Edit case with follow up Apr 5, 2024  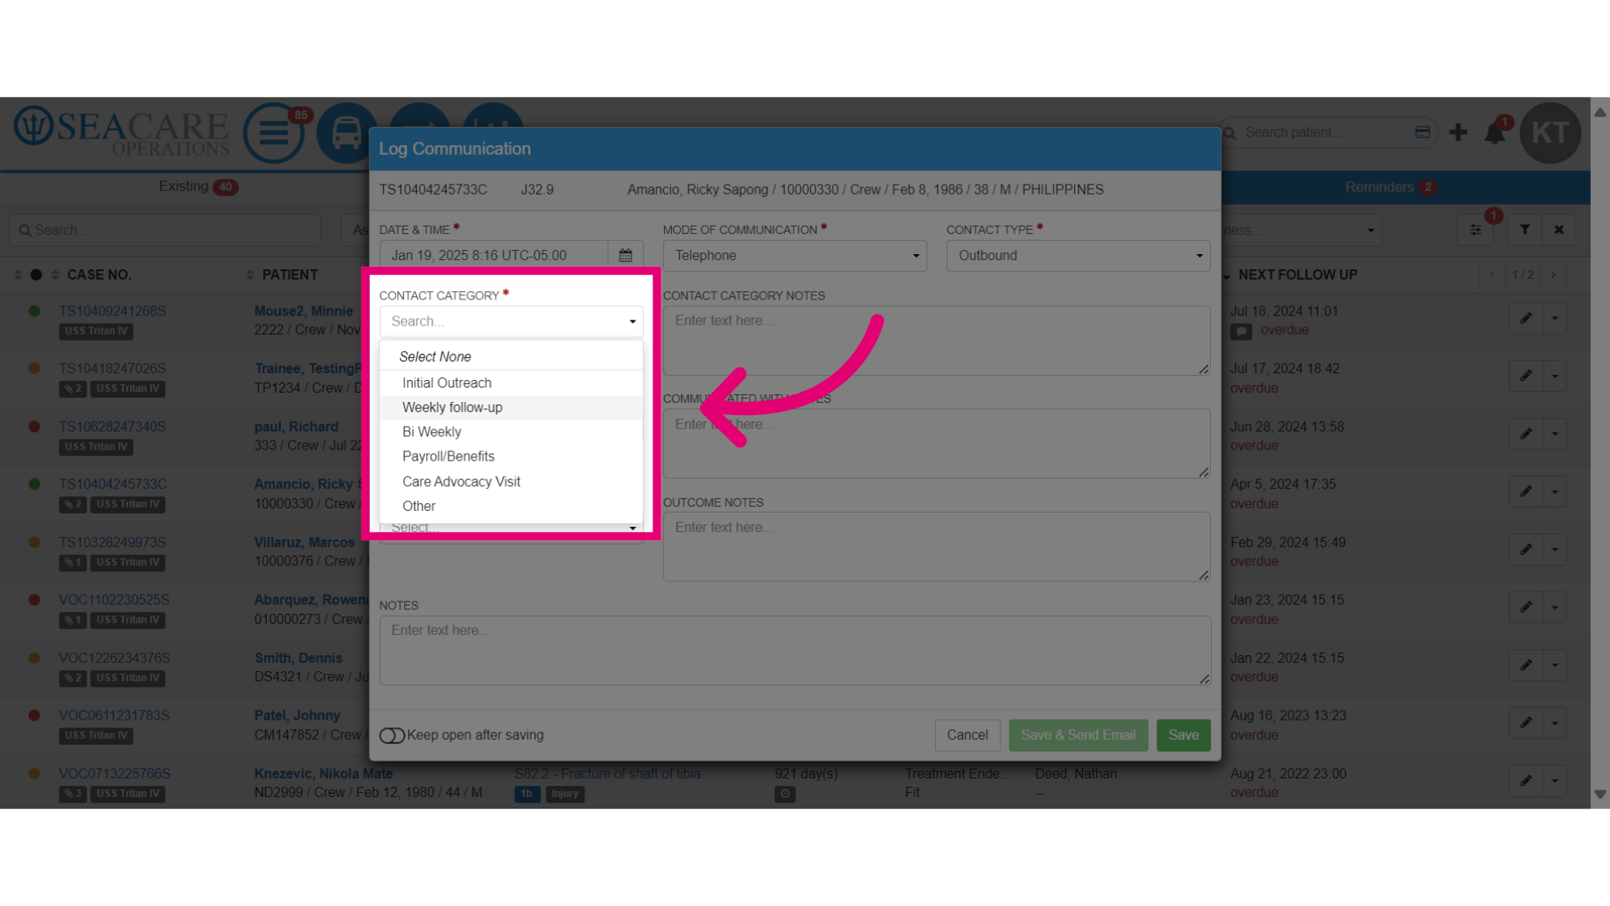1526,492
